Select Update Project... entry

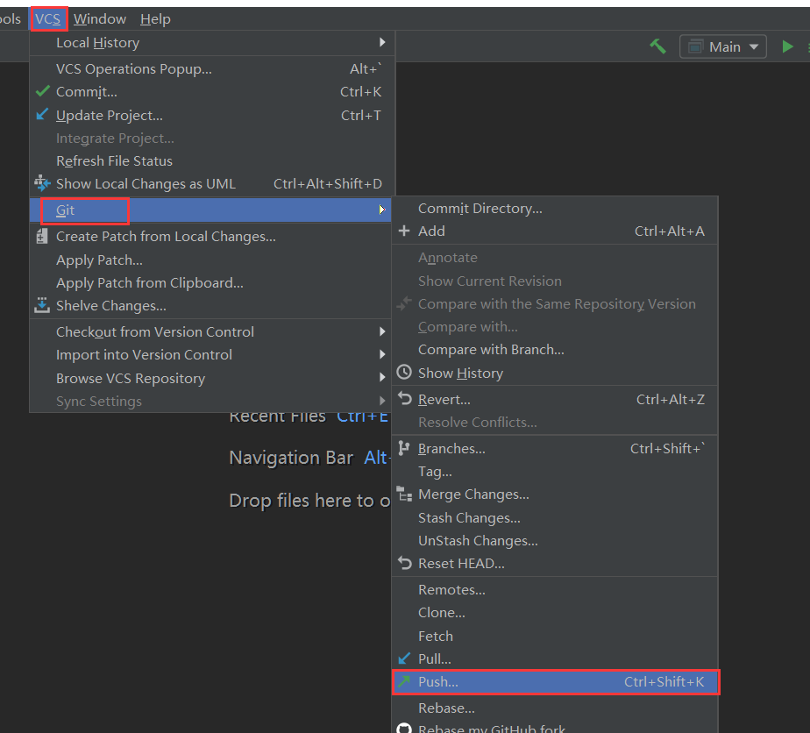[x=212, y=115]
